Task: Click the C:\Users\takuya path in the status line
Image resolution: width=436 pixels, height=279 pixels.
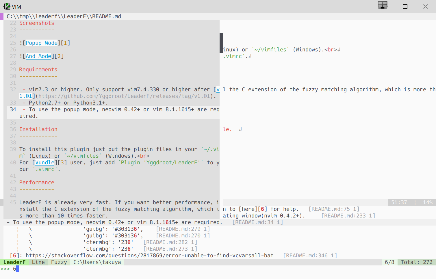Action: tap(97, 262)
